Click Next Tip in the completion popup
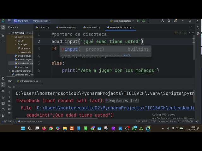This screenshot has height=151, width=202. tap(127, 55)
